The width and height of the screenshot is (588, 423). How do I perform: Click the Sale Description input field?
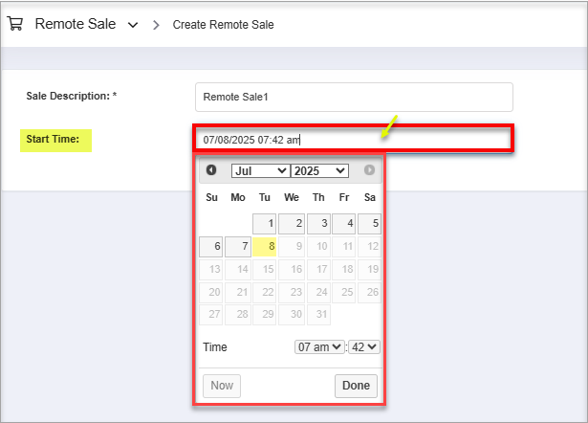point(354,97)
